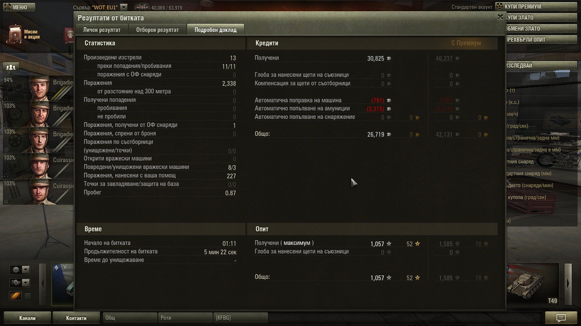
Task: Close the battle results window
Action: tap(500, 17)
